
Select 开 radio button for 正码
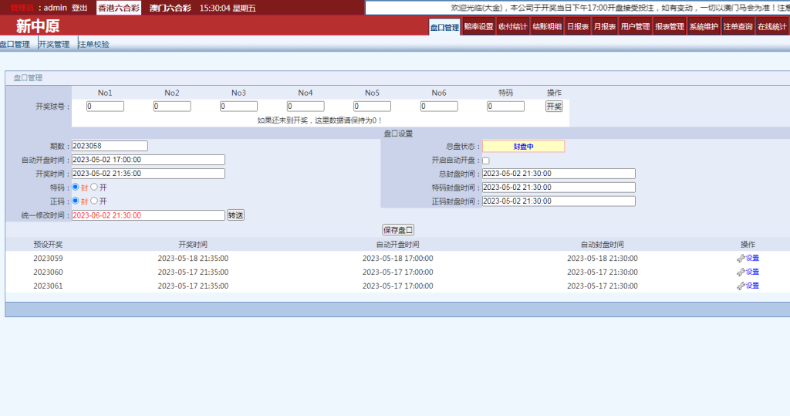click(x=94, y=201)
